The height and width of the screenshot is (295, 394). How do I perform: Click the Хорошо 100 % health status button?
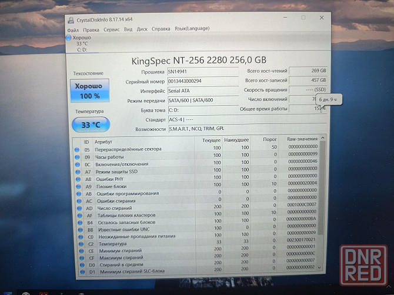coord(89,90)
